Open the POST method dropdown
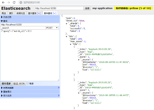The height and width of the screenshot is (110, 154). (52, 28)
